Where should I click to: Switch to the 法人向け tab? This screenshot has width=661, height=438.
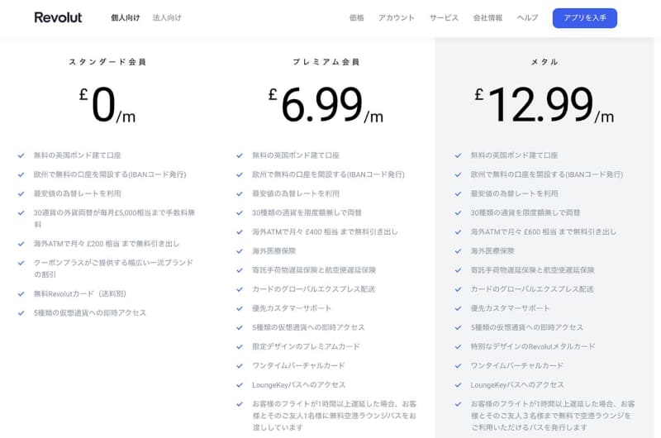pyautogui.click(x=167, y=17)
